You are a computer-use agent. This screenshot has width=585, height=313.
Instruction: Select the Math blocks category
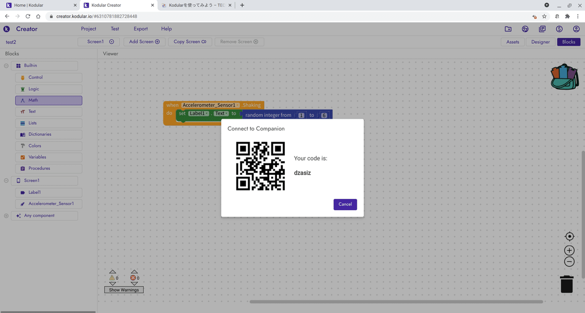[x=48, y=100]
